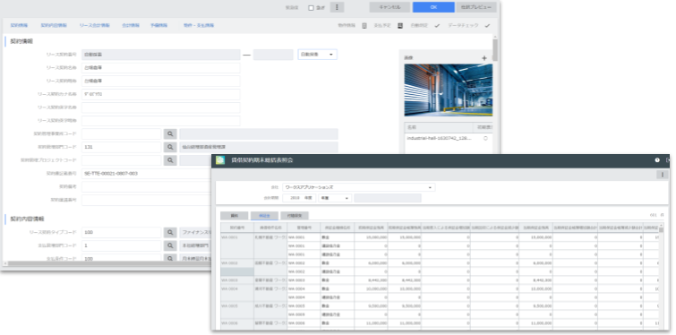Click the 管理番号 column header
The width and height of the screenshot is (676, 335).
point(304,228)
